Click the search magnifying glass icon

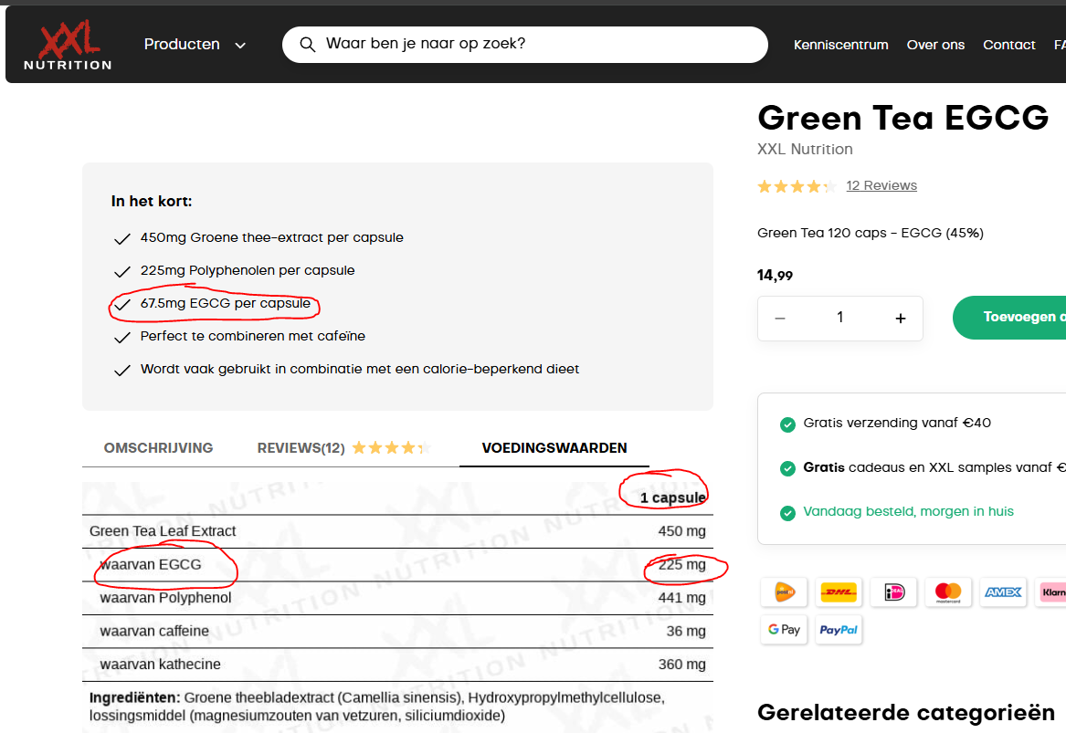(x=308, y=45)
